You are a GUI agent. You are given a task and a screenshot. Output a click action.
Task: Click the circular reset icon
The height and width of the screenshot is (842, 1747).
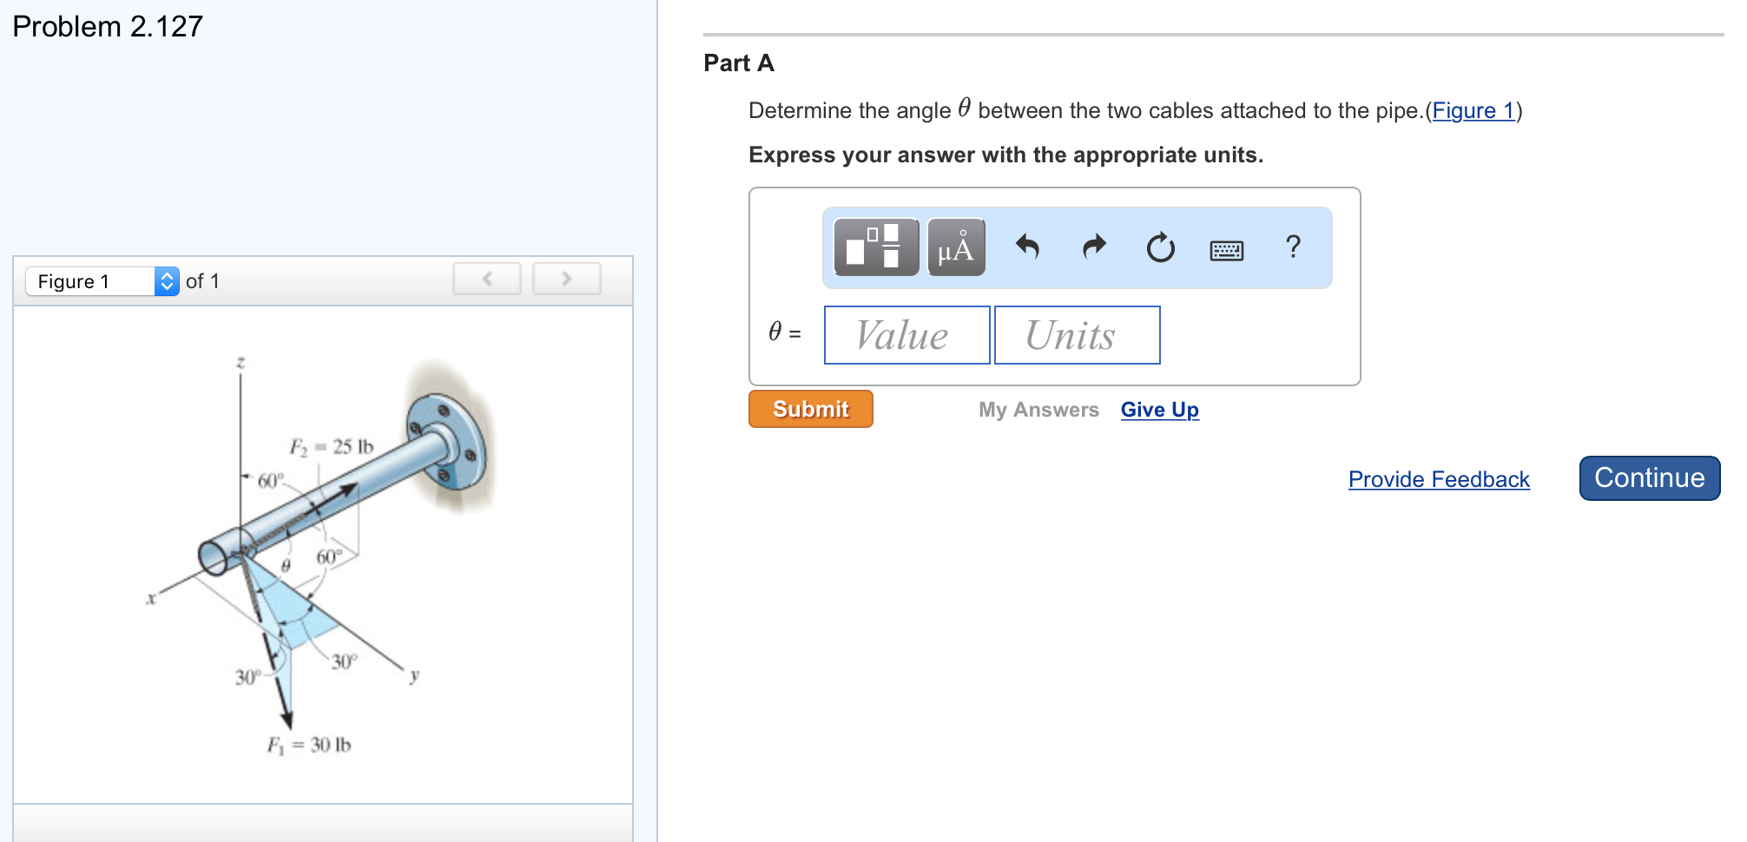click(x=1161, y=247)
